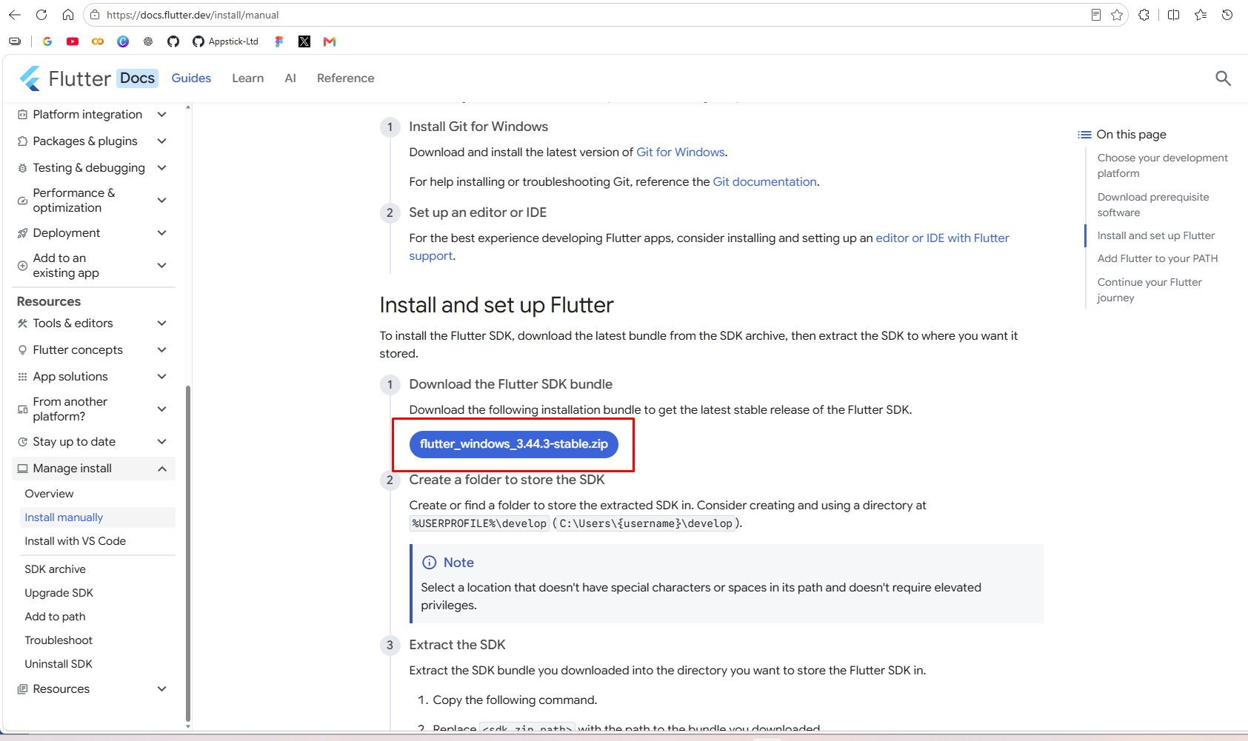Image resolution: width=1248 pixels, height=741 pixels.
Task: Click the purple circular C bookmark icon
Action: click(123, 41)
